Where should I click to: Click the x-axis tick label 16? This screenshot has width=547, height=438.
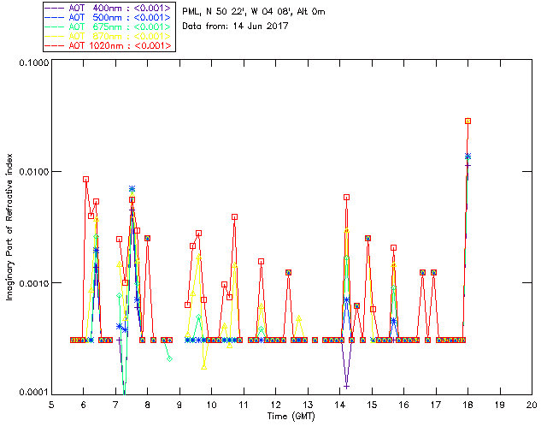(x=404, y=405)
